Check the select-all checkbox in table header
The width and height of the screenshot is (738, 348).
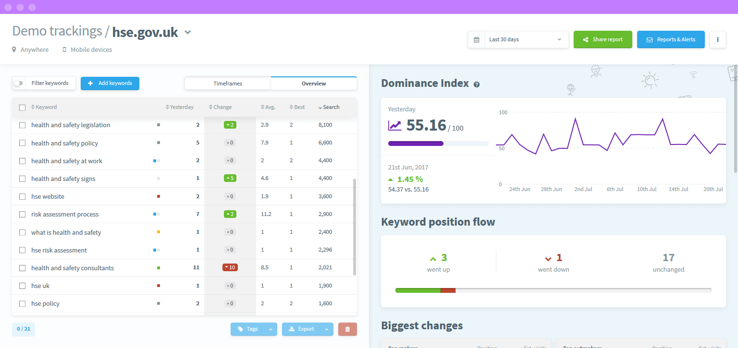pos(22,108)
